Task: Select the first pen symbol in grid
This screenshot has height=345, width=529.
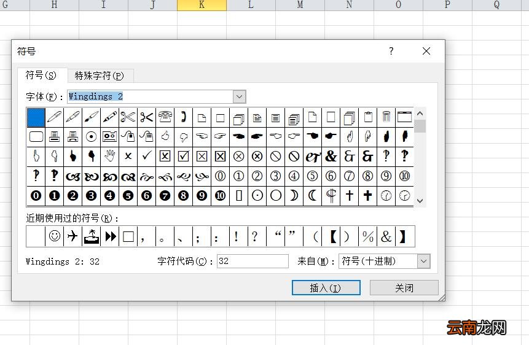Action: pos(54,117)
